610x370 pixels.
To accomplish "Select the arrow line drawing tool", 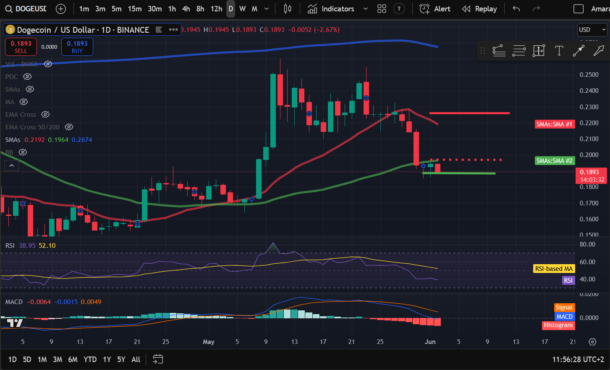I will (x=579, y=51).
